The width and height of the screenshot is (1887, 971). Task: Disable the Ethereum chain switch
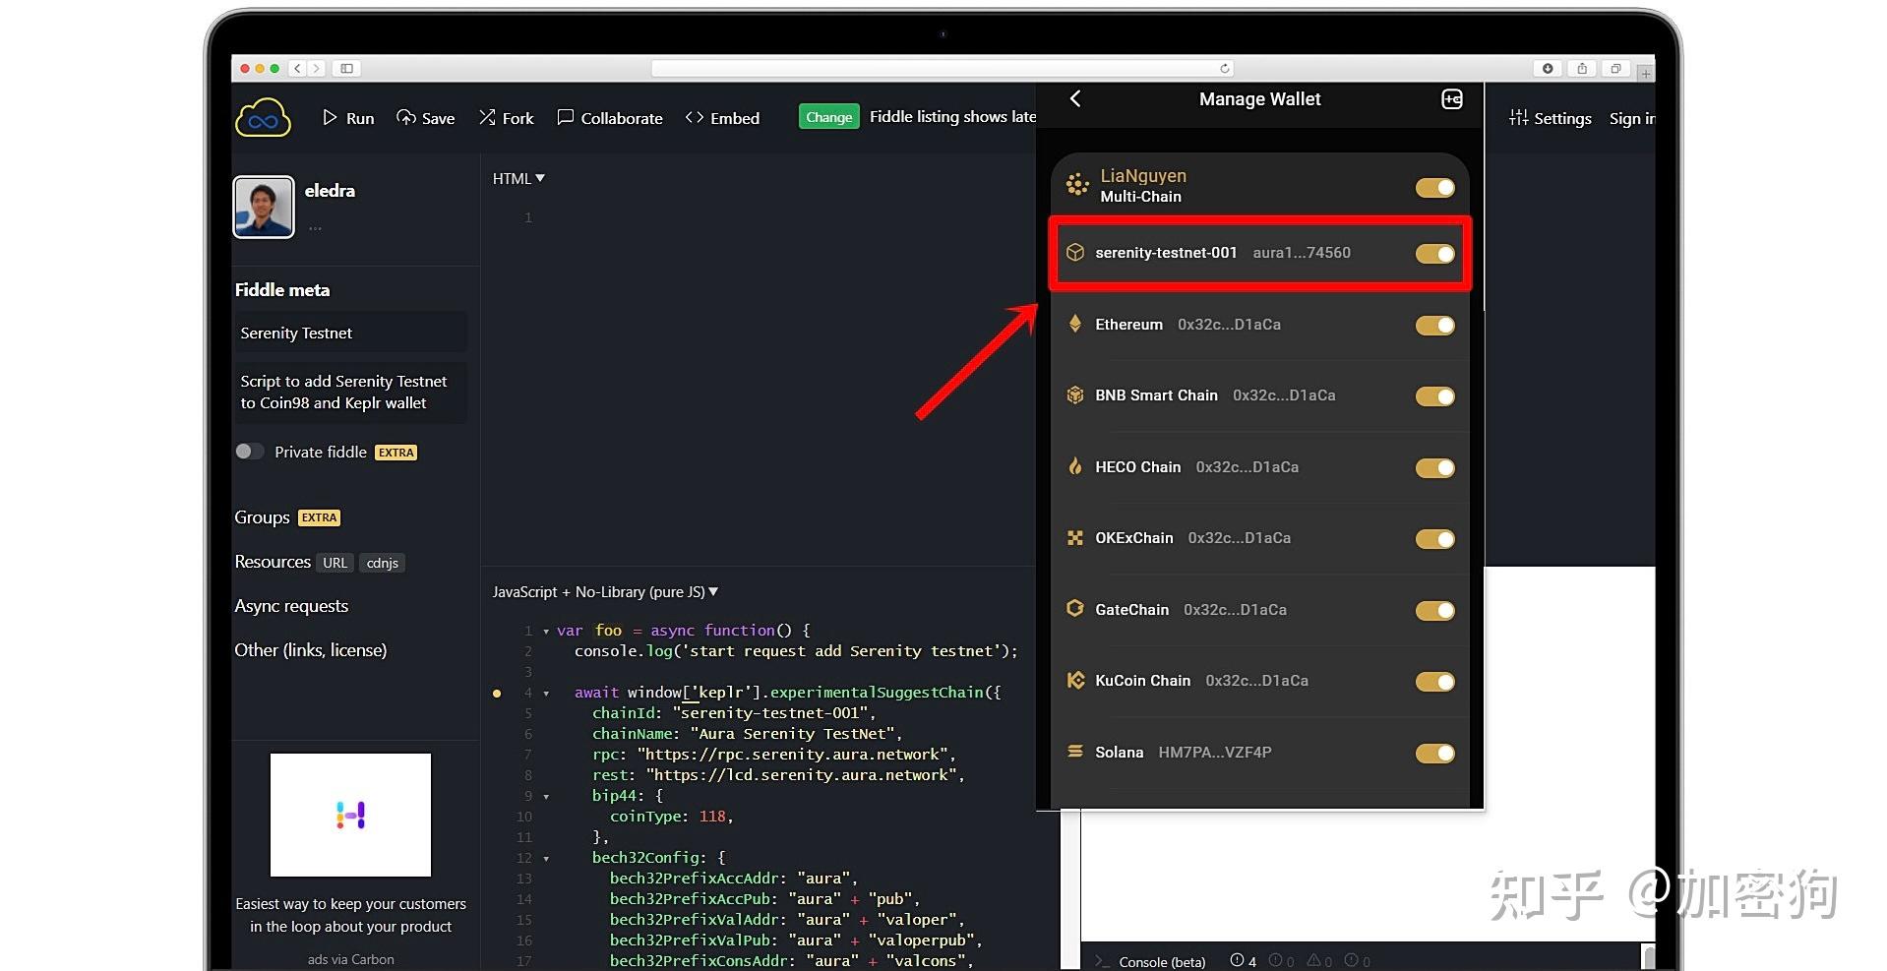(x=1435, y=325)
